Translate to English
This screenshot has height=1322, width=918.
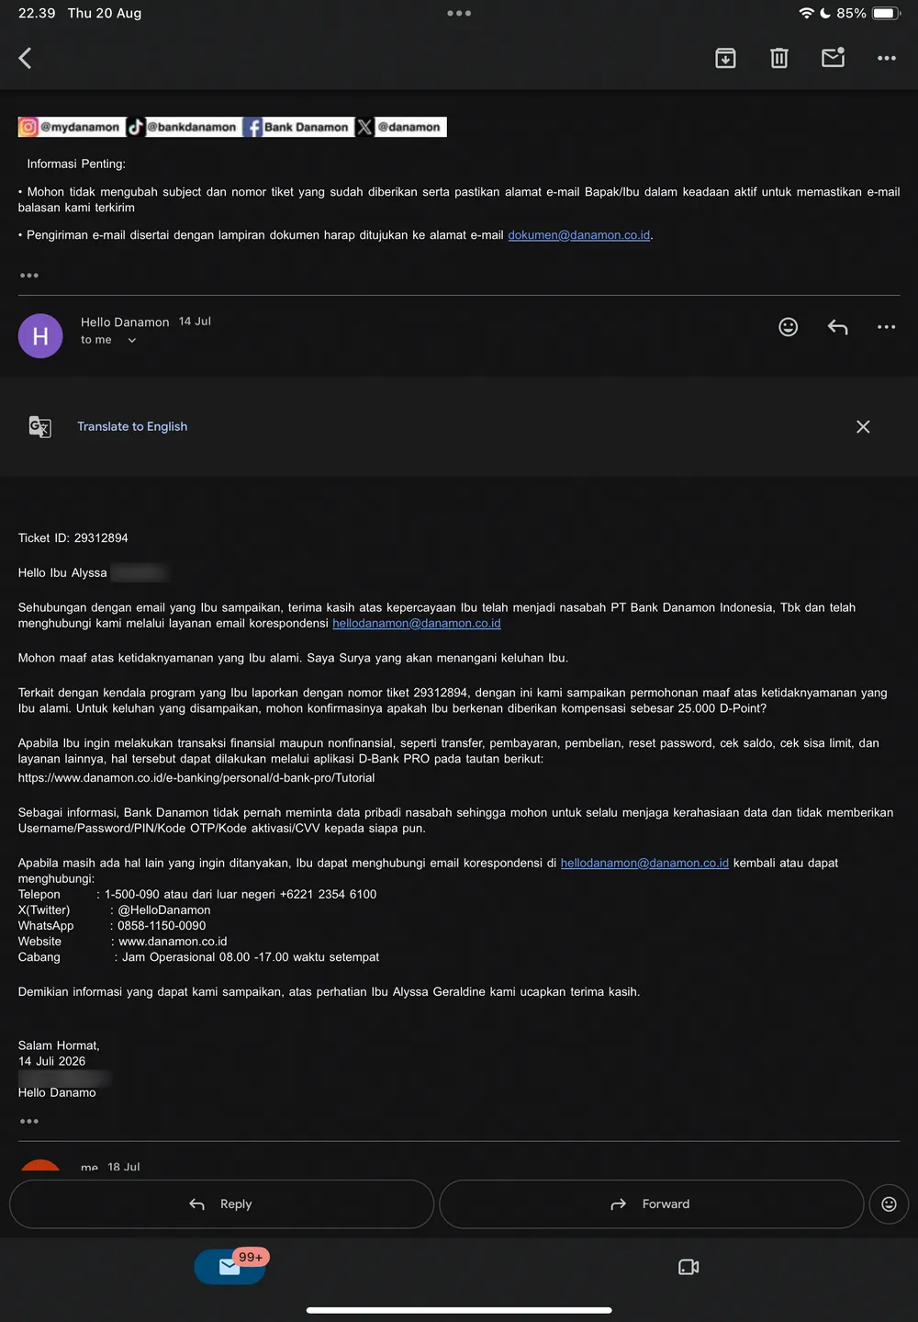(132, 426)
